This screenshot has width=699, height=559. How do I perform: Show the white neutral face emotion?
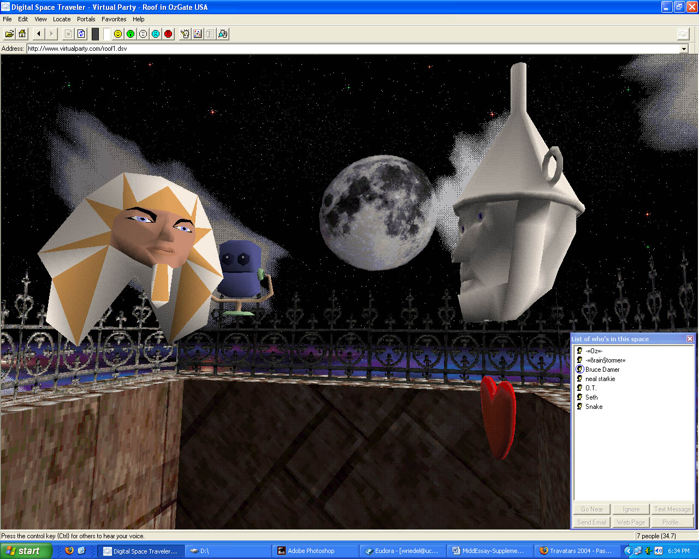click(x=143, y=34)
